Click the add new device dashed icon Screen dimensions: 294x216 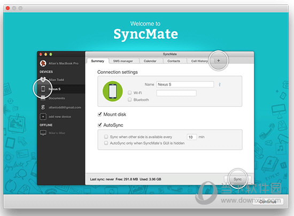click(43, 117)
